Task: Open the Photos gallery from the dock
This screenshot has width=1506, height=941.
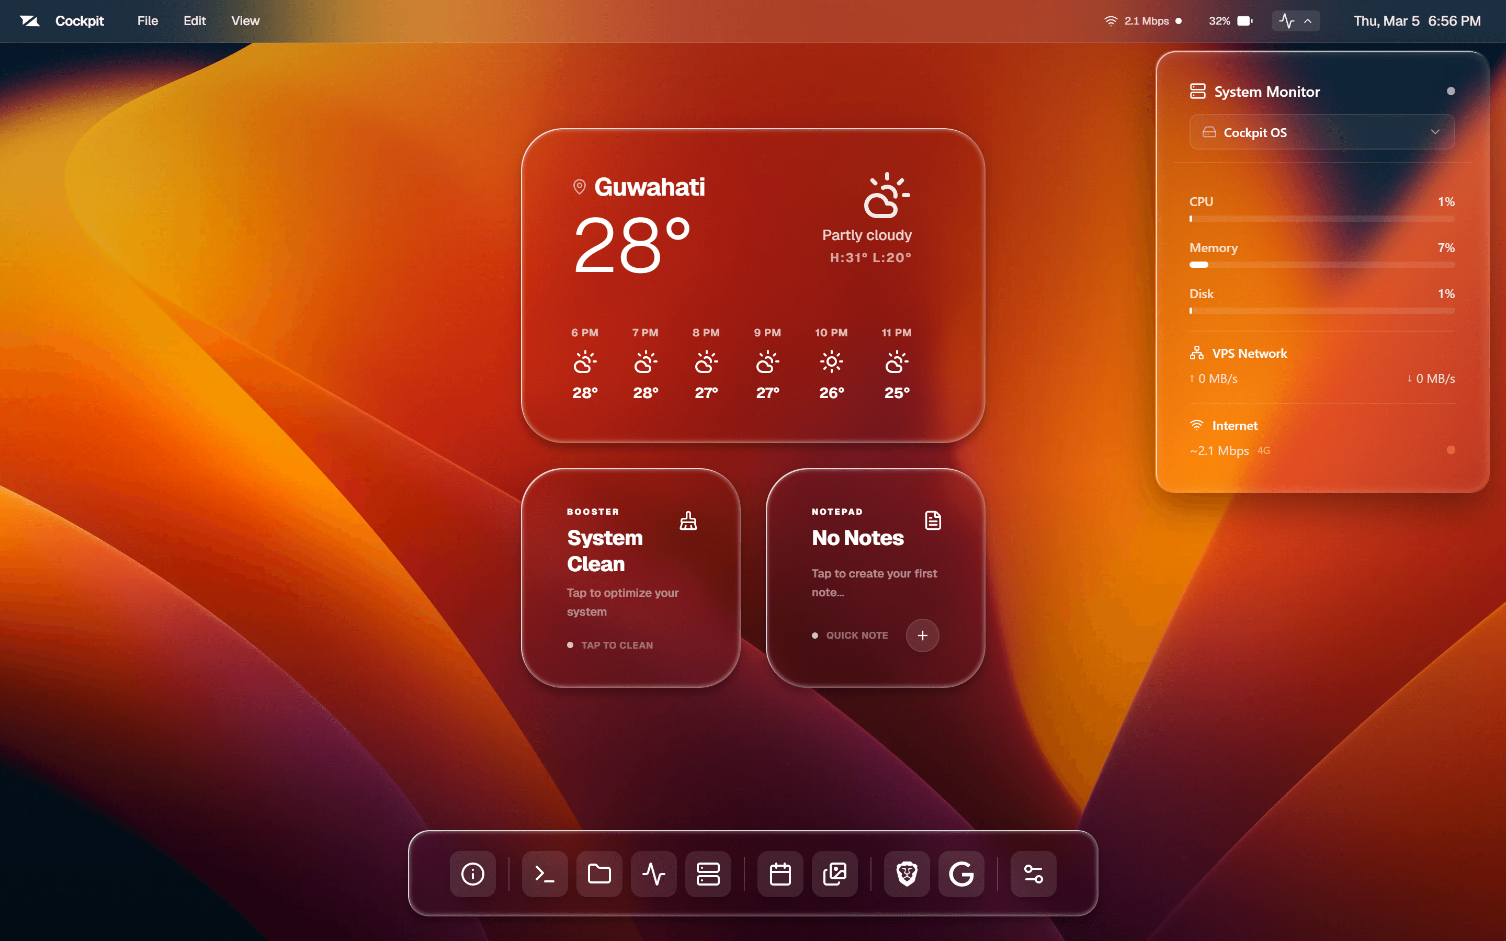Action: (834, 873)
